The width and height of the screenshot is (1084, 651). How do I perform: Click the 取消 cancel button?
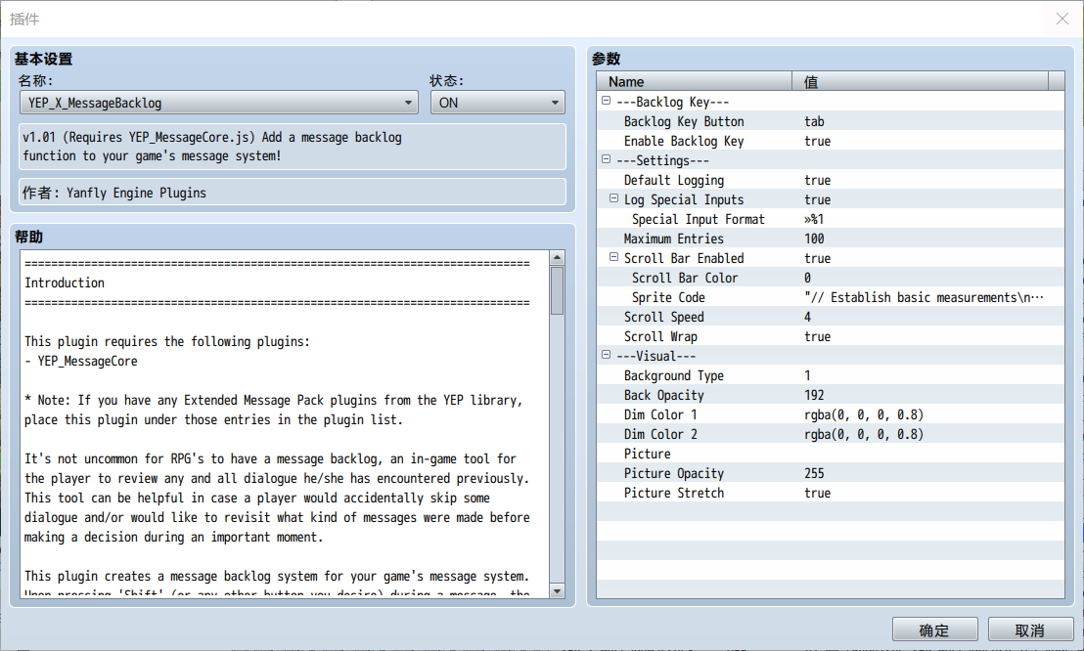coord(1030,629)
